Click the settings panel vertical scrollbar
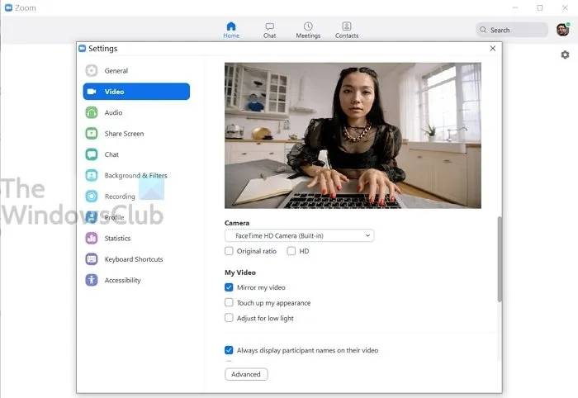Screen dimensions: 578x398 499,260
